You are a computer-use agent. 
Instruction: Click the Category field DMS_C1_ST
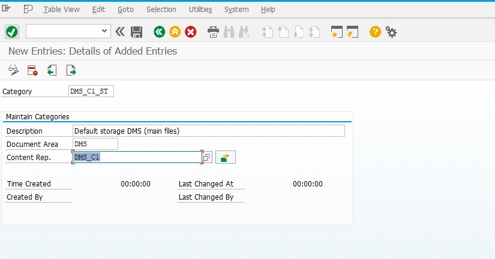91,91
